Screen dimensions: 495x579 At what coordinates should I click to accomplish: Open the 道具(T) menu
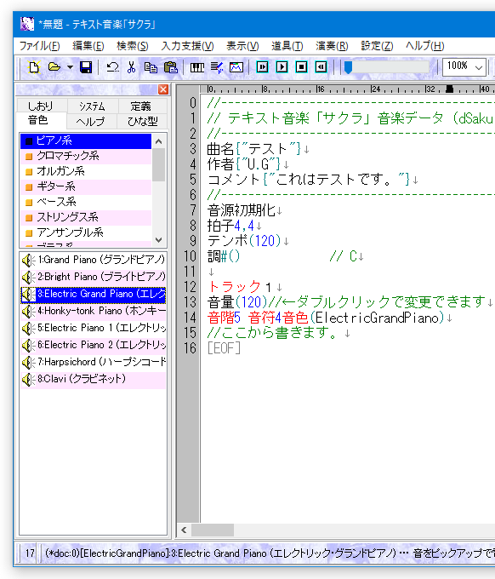pyautogui.click(x=287, y=46)
